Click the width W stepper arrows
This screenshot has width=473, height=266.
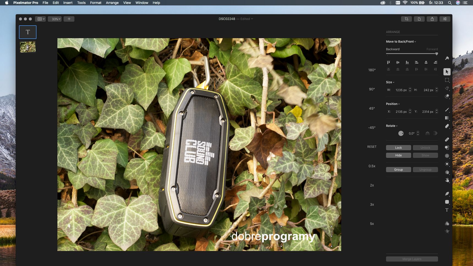(410, 90)
